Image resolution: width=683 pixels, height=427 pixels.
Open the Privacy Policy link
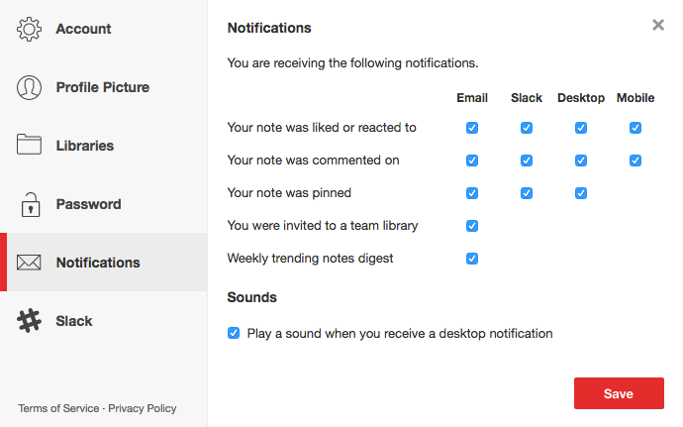point(143,408)
